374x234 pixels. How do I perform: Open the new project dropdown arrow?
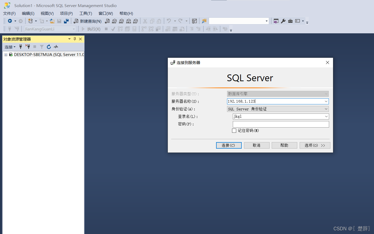[x=36, y=21]
